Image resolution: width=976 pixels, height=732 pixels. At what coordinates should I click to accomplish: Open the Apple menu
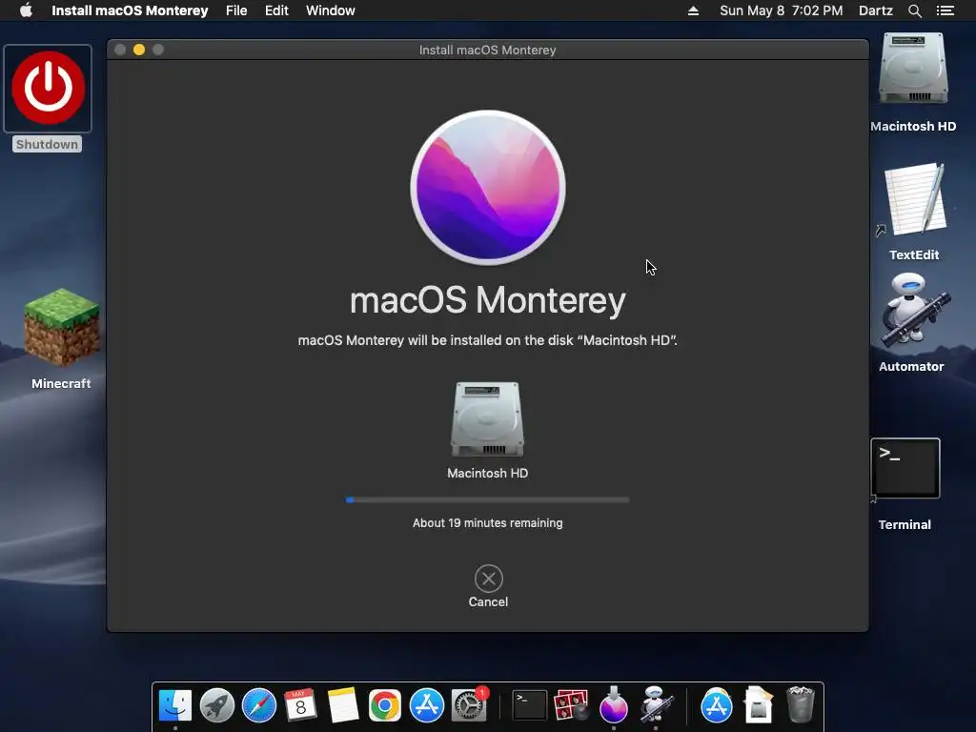tap(26, 10)
